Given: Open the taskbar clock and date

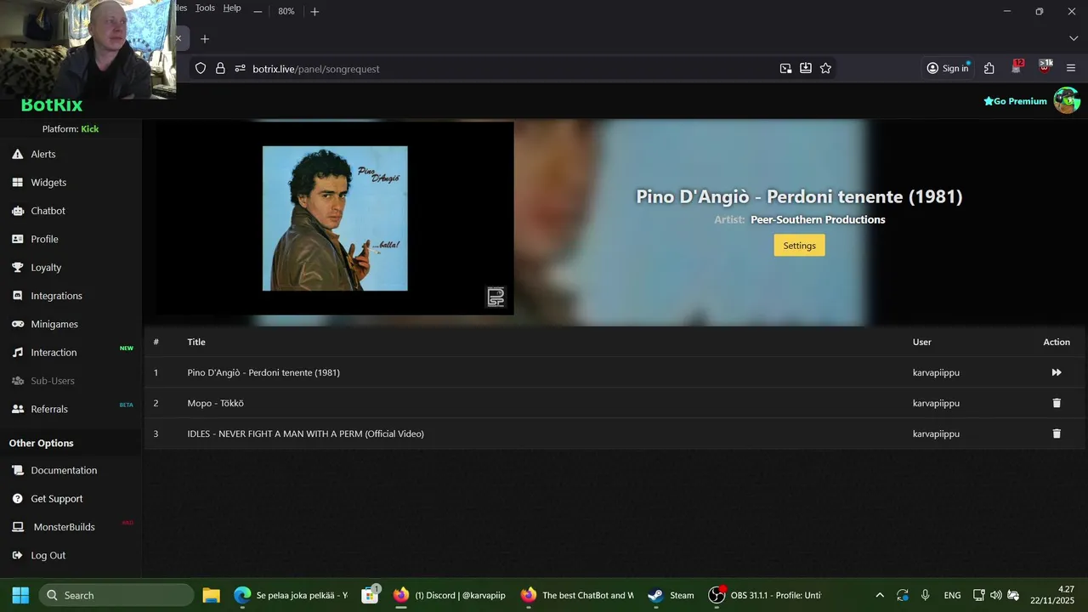Looking at the screenshot, I should click(x=1052, y=595).
